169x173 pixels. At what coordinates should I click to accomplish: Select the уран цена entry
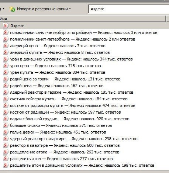click(x=55, y=66)
